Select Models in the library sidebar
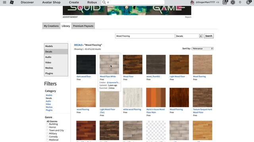 coord(56,46)
